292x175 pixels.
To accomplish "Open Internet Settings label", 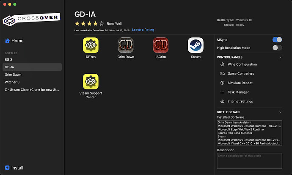I will (240, 101).
